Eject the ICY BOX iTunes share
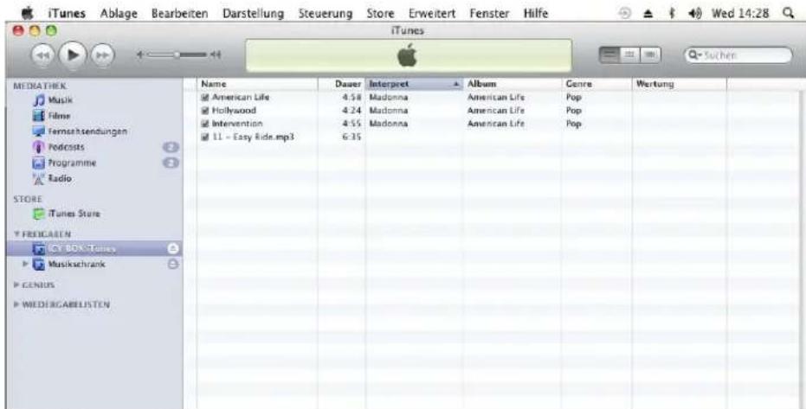 point(173,249)
